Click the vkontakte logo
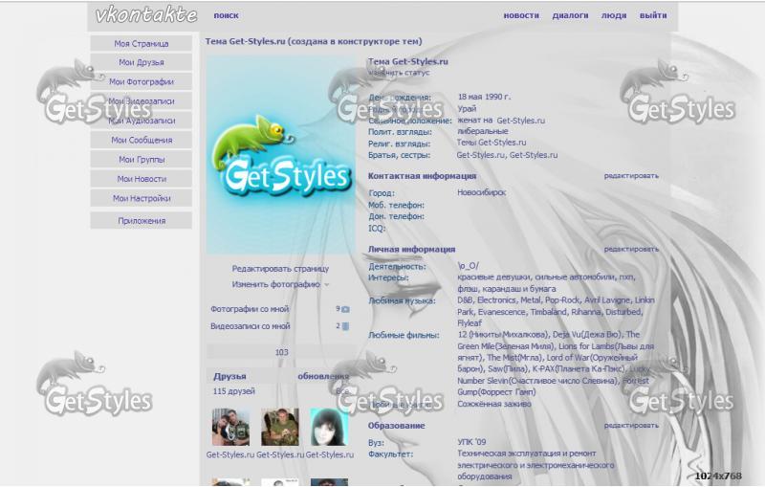The image size is (765, 487). (146, 14)
